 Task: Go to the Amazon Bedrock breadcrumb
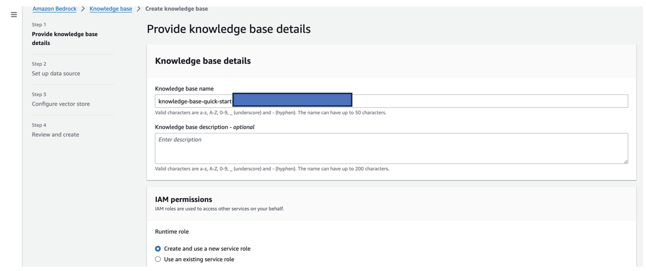[54, 9]
